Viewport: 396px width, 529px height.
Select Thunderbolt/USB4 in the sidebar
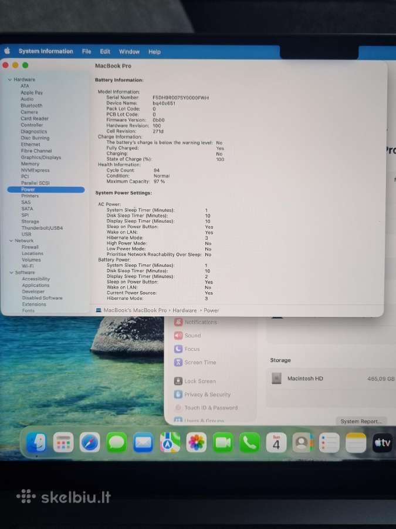coord(42,228)
